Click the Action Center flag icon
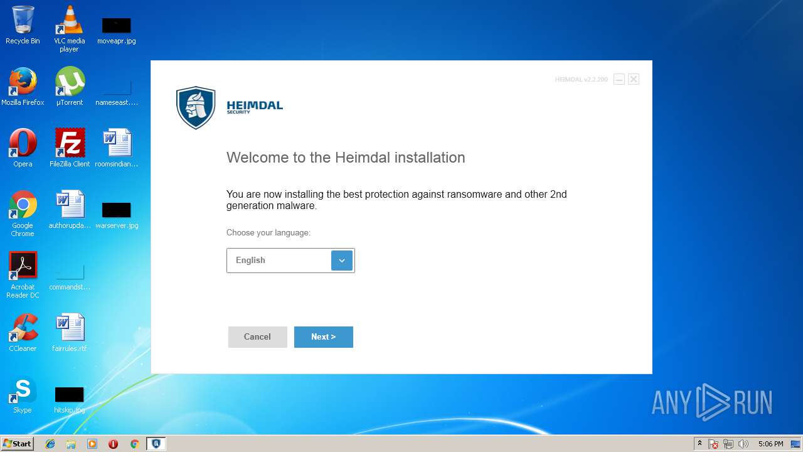803x452 pixels. (x=713, y=444)
